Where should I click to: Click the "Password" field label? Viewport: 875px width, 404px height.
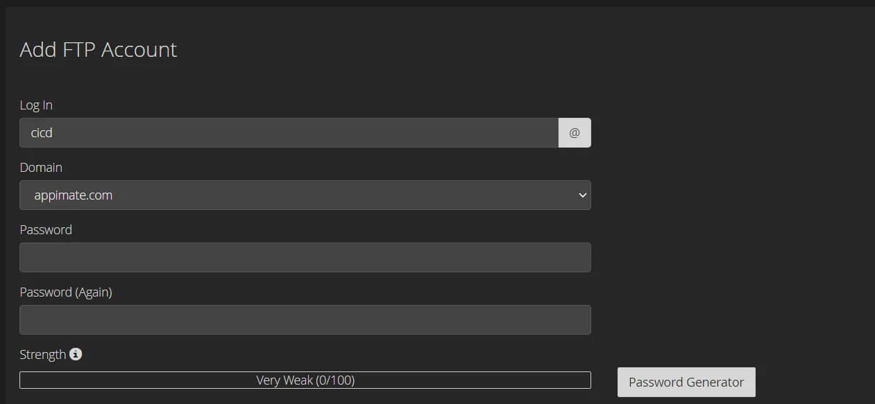point(46,230)
